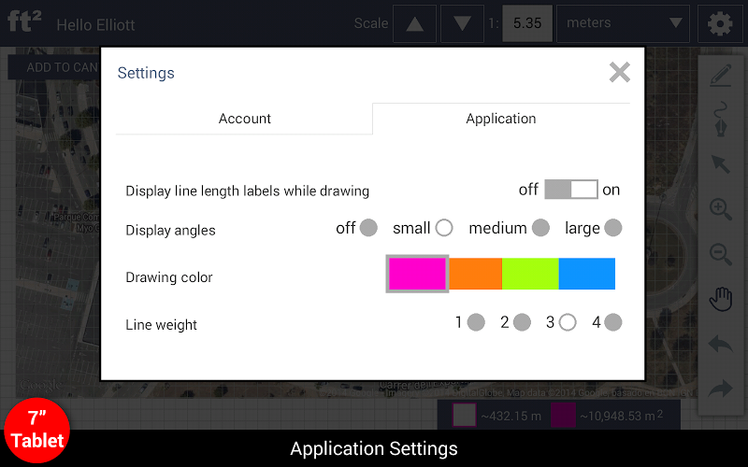Set line weight to 3
This screenshot has height=467, width=748.
(568, 322)
